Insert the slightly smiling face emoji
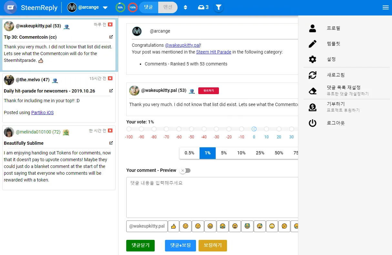The image size is (392, 255). (185, 226)
